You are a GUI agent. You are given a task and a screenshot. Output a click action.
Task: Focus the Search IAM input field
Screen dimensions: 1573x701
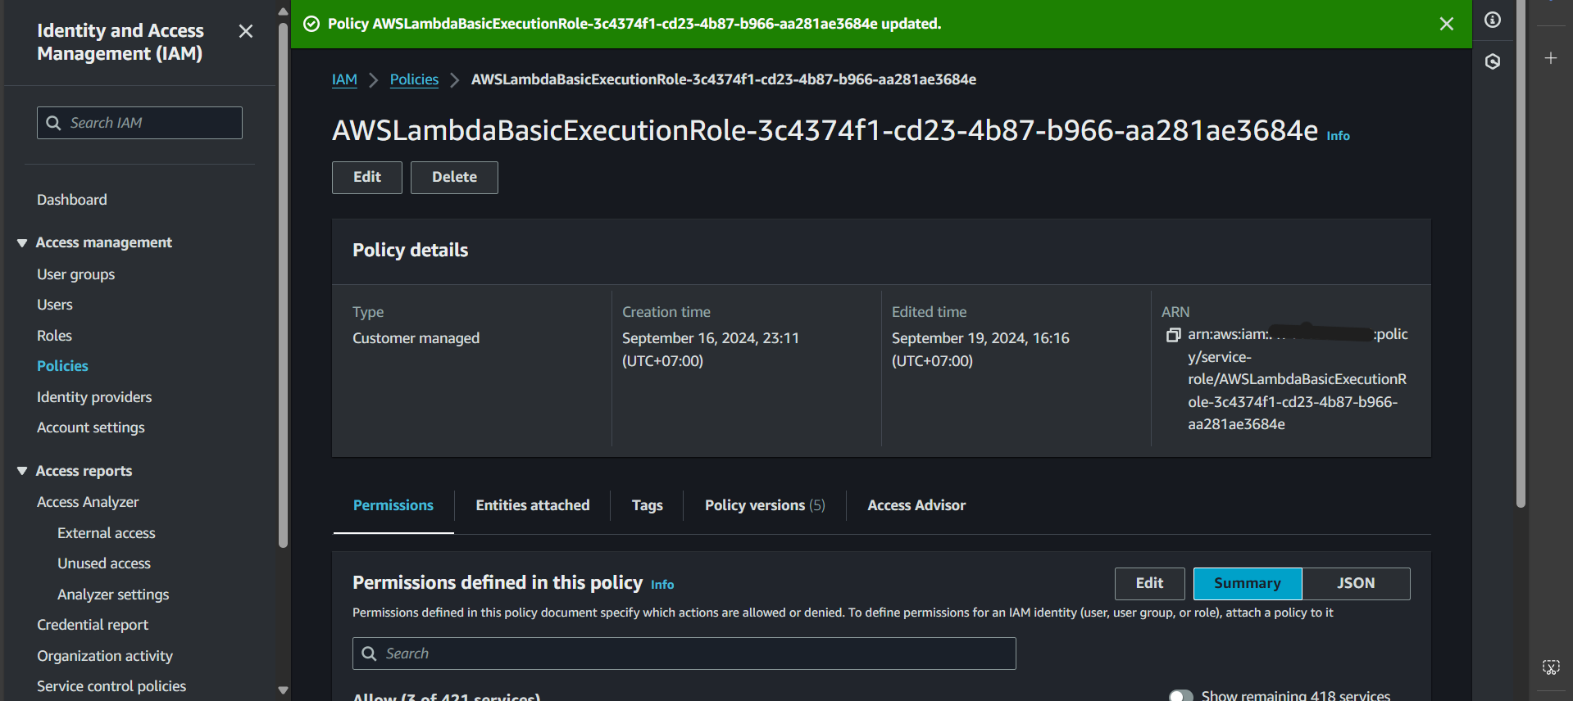click(x=139, y=123)
